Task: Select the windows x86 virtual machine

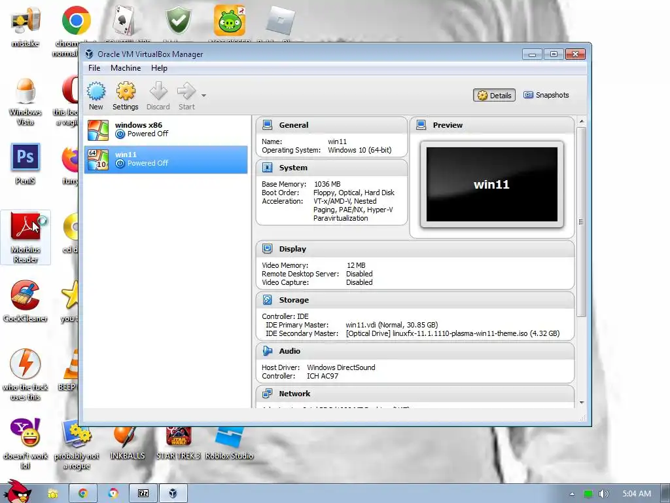Action: point(166,130)
